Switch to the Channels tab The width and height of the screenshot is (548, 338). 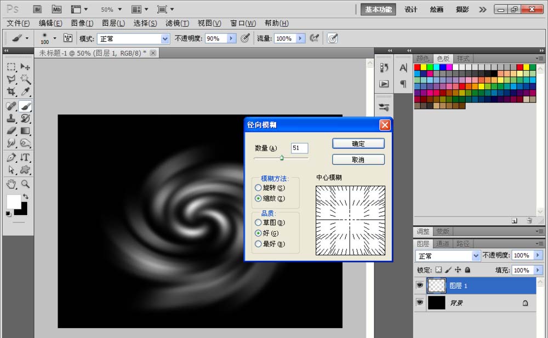(x=442, y=244)
